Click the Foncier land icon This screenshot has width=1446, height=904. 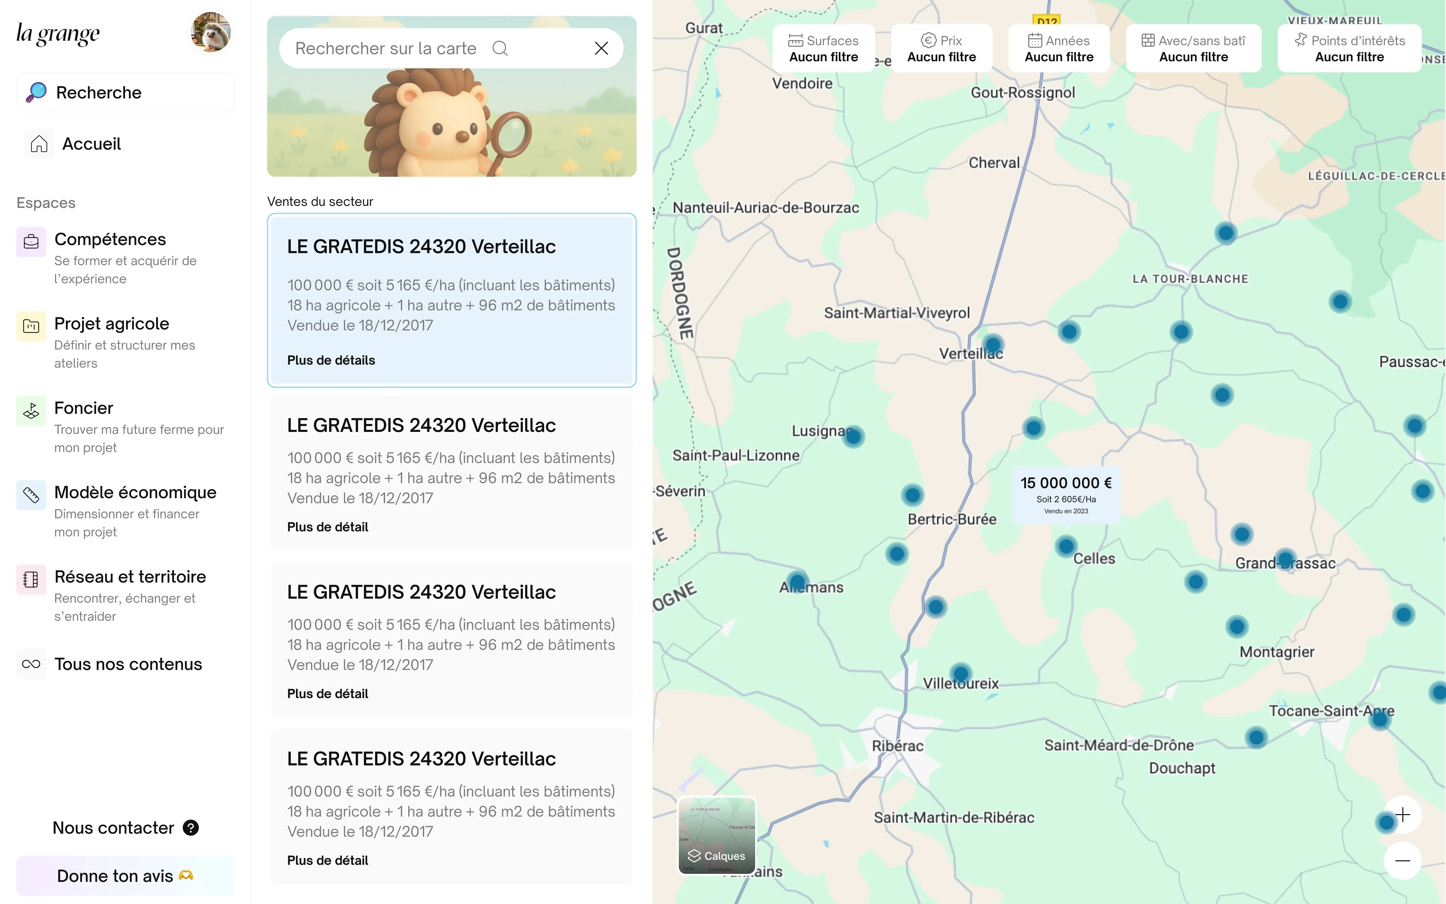click(31, 411)
